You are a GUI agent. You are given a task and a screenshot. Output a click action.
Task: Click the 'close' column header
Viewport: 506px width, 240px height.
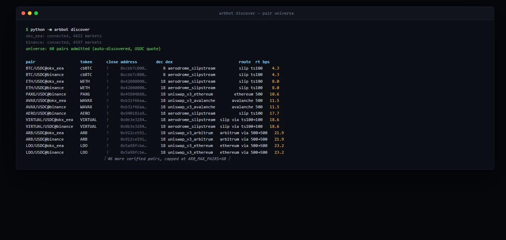(x=112, y=62)
